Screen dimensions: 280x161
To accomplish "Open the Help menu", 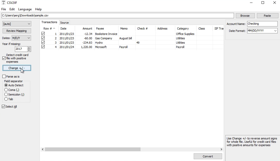I will [38, 9].
